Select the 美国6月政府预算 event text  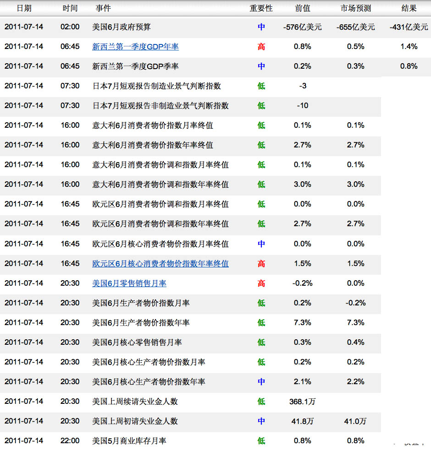click(x=122, y=27)
